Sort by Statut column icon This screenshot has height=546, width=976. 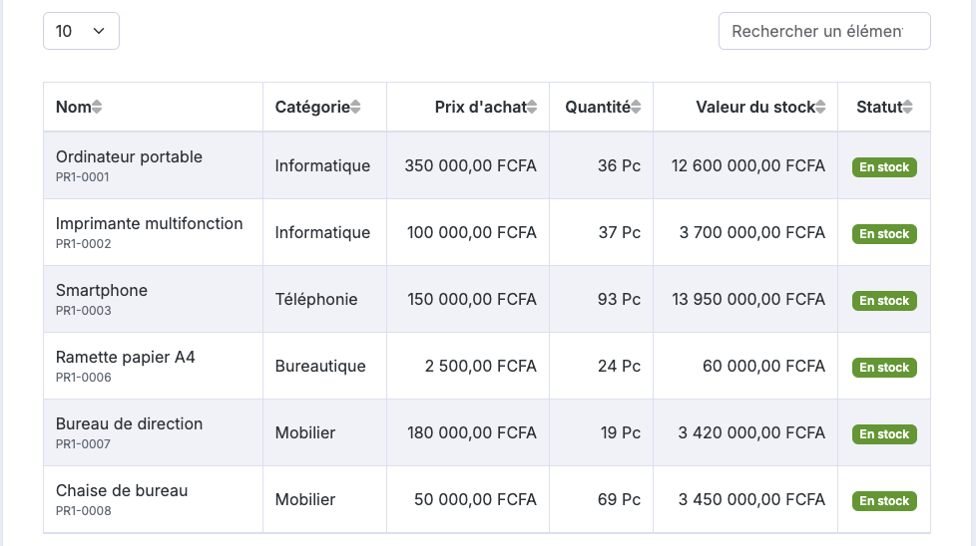point(907,107)
